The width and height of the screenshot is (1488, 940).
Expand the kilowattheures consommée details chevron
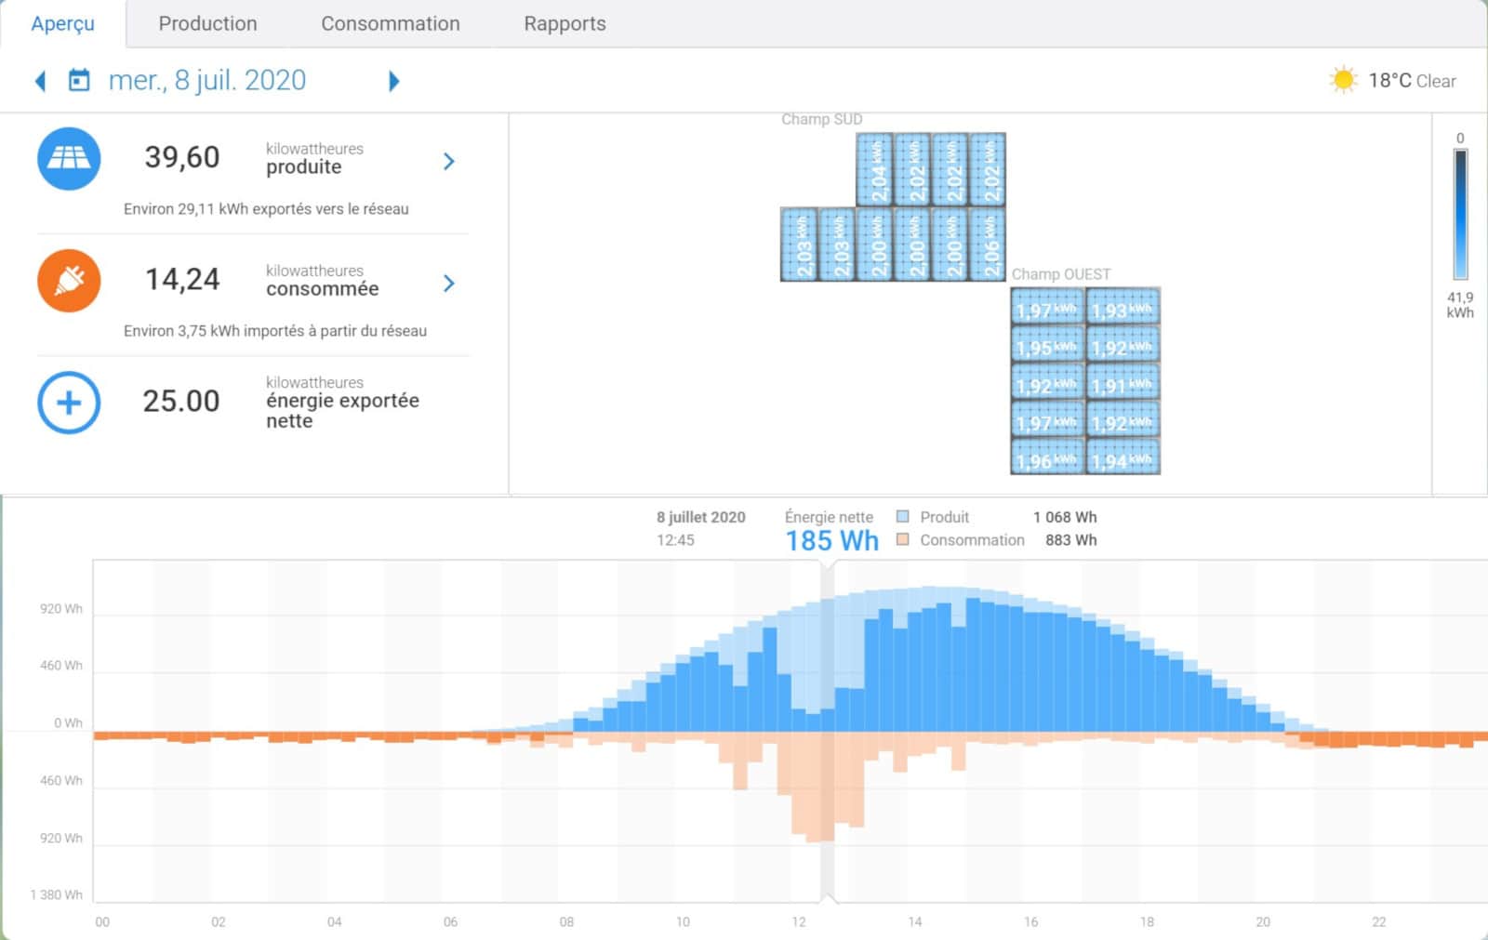[x=449, y=283]
